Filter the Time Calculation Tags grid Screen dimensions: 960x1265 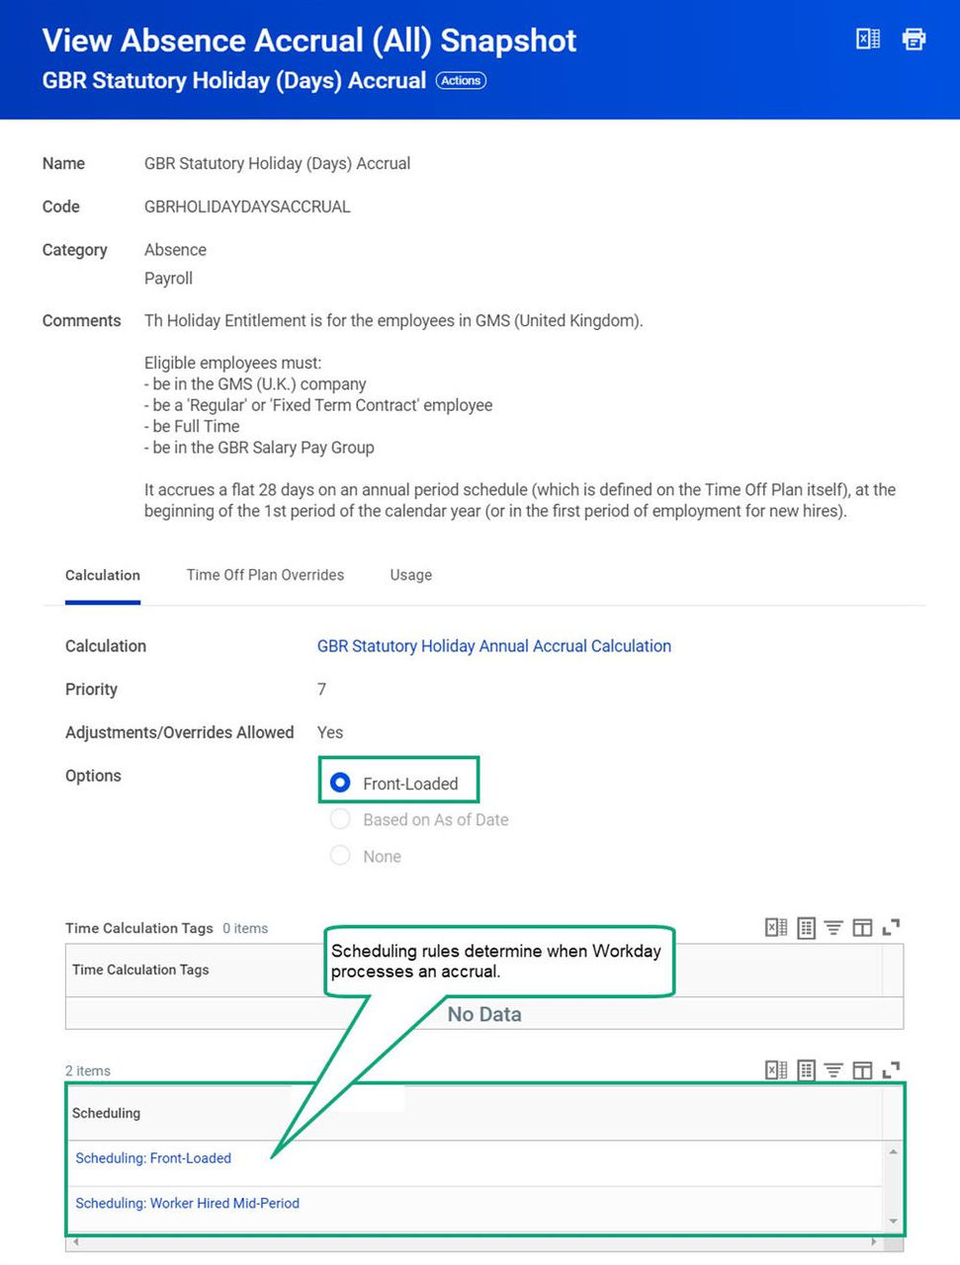point(834,928)
